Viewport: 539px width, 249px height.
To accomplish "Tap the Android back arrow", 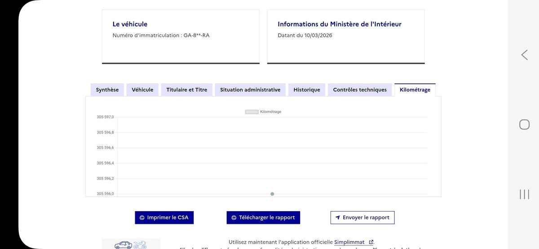I will (x=524, y=55).
